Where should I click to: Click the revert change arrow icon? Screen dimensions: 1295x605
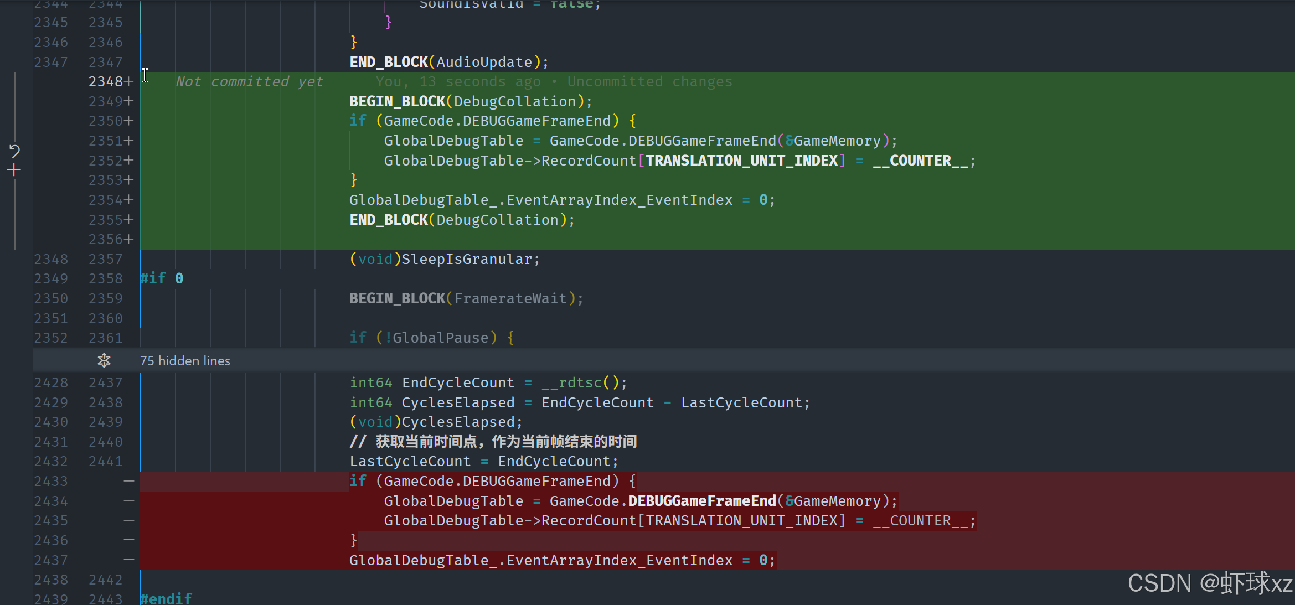[14, 151]
